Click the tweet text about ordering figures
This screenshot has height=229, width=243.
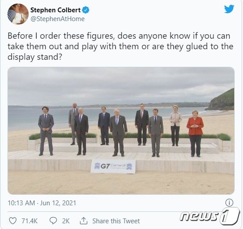pos(120,46)
